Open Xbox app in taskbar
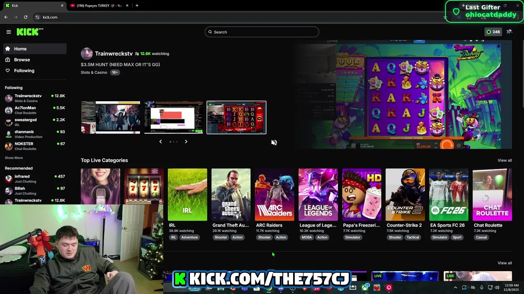Viewport: 524px width, 294px height. 365,287
